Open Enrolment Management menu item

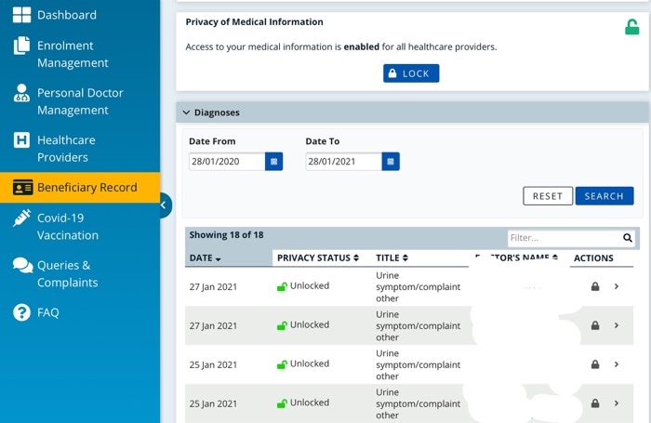[x=73, y=54]
